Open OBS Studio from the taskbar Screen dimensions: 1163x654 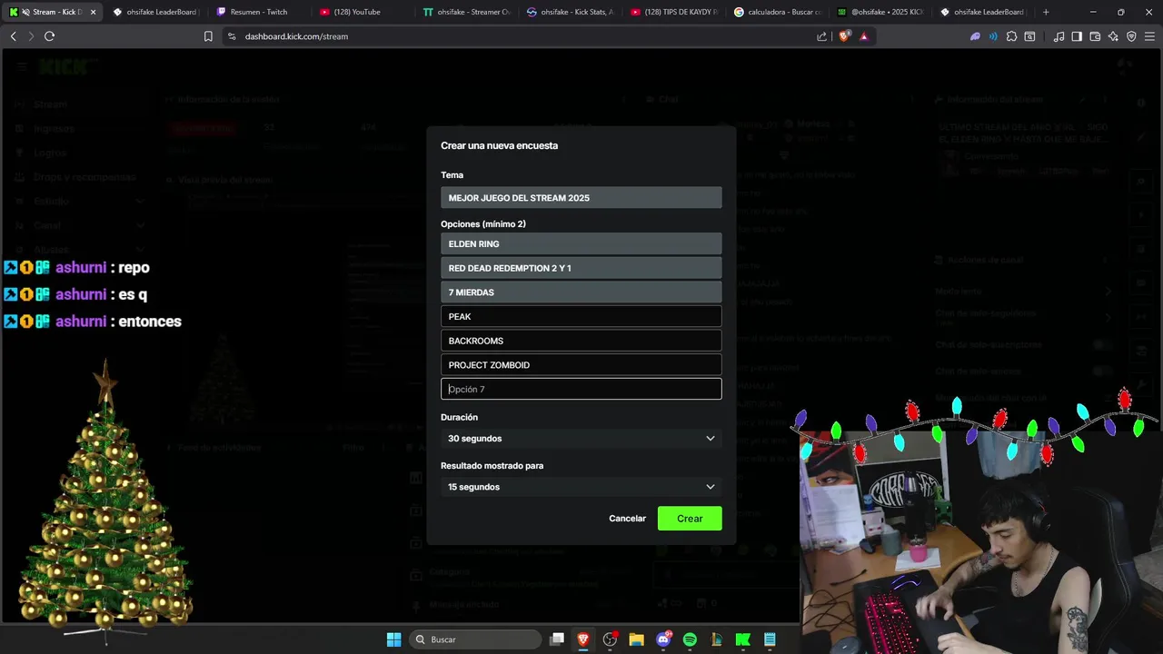point(610,639)
